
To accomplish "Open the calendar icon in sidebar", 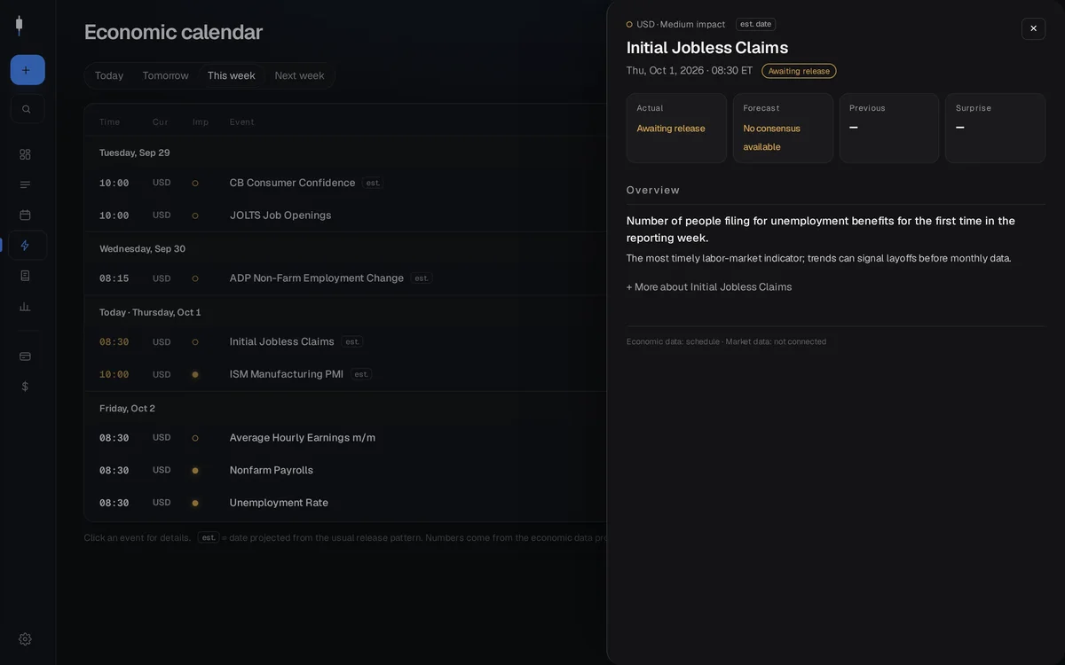I will [x=25, y=215].
